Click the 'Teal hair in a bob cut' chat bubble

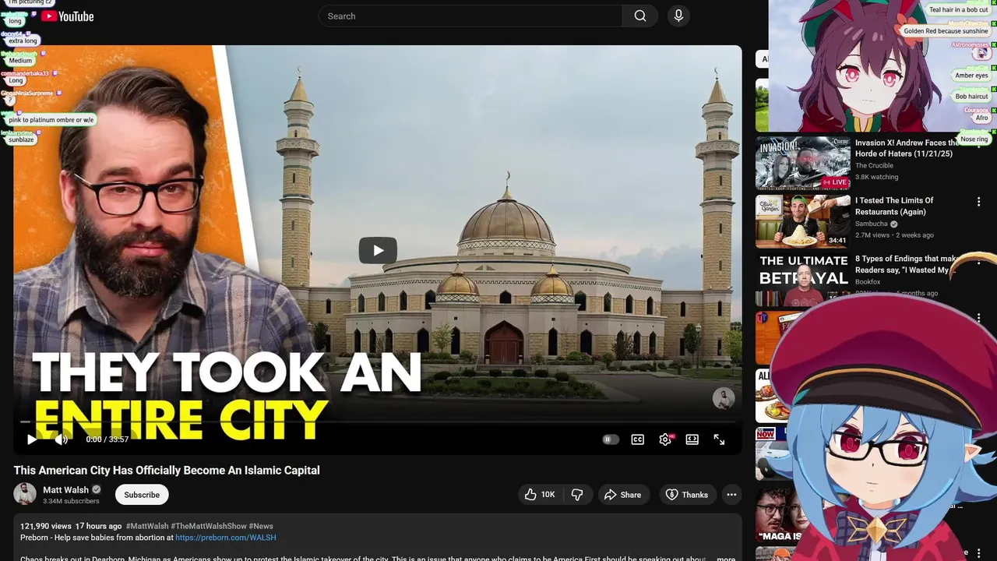pos(958,10)
